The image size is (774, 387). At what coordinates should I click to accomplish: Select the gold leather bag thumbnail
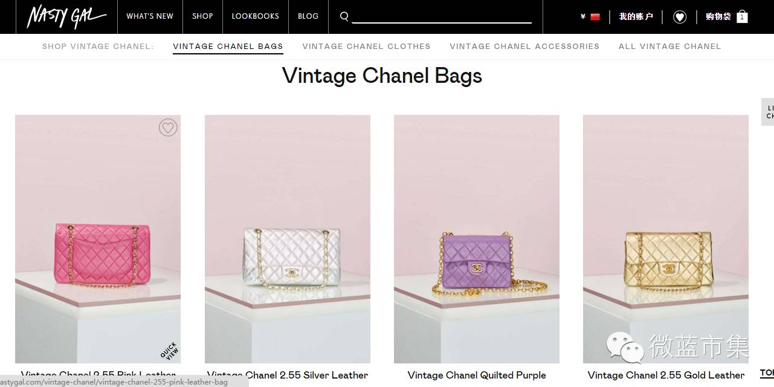tap(666, 239)
